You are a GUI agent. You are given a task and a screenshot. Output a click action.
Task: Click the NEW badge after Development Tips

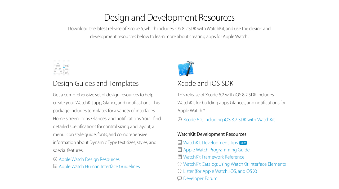click(x=243, y=143)
